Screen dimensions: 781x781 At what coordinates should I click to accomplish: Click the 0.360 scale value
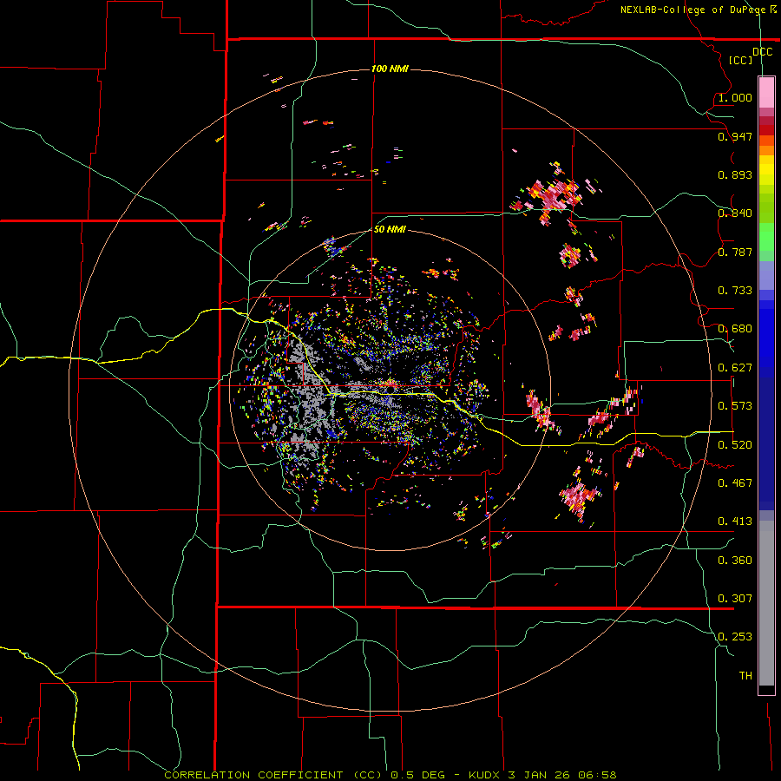735,561
